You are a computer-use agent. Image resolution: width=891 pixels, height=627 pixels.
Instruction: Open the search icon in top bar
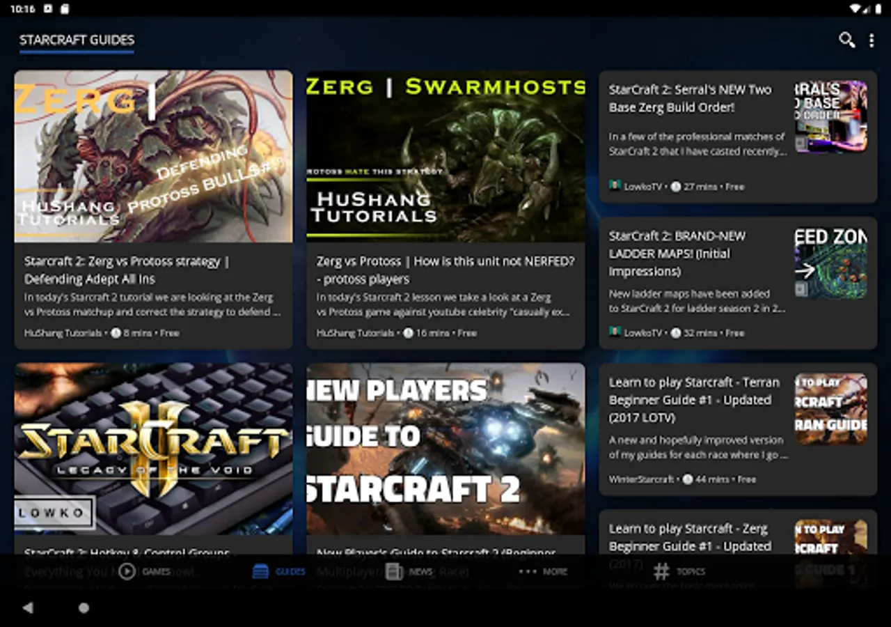[x=846, y=40]
